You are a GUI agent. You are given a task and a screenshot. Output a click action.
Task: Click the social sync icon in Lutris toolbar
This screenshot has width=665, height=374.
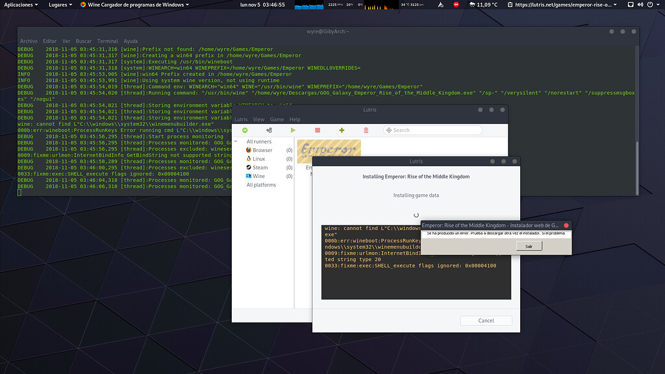pos(269,130)
